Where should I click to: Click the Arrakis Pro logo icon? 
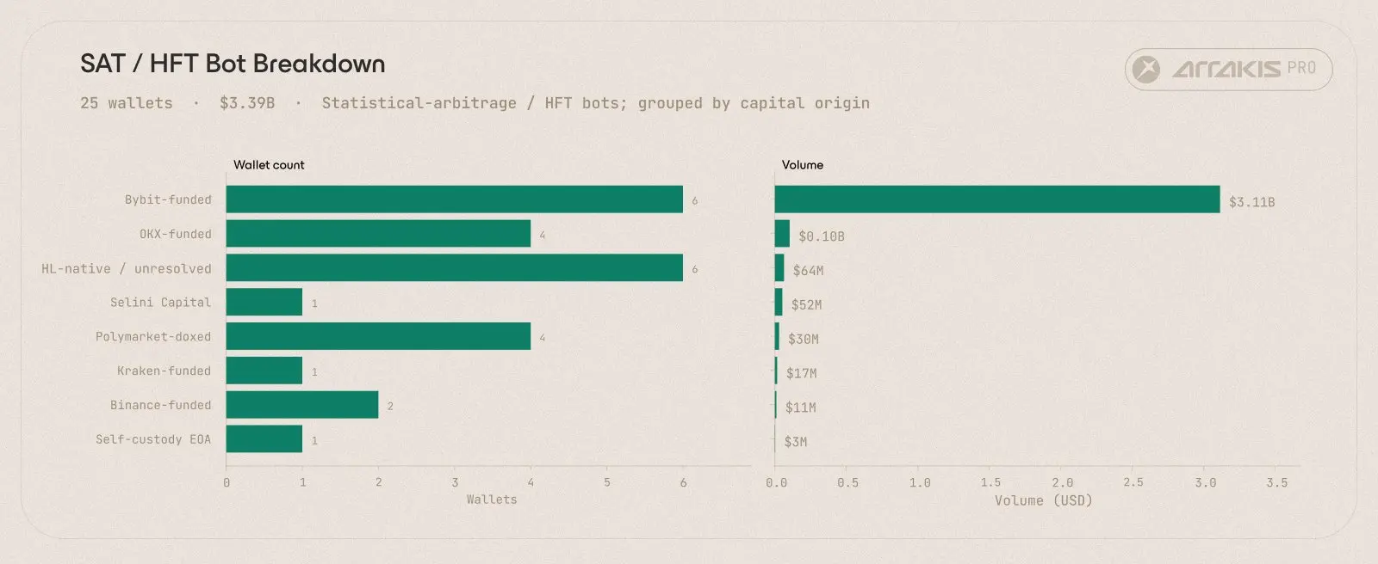click(x=1146, y=69)
